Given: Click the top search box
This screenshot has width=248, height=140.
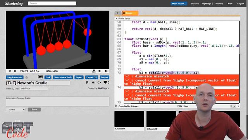Looking at the screenshot, I should 52,3.
